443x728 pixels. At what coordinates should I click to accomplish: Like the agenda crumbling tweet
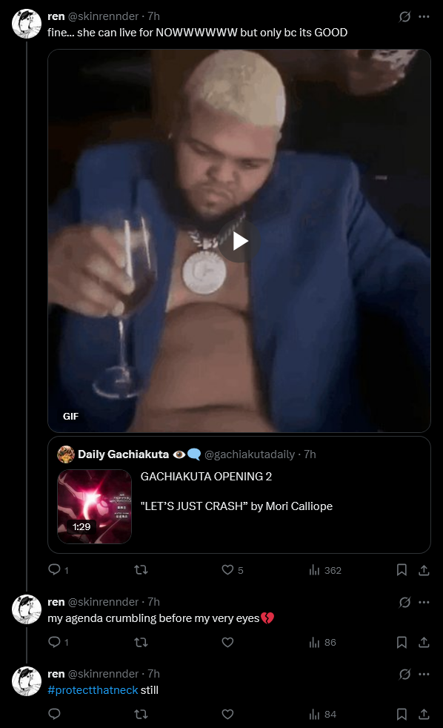(x=227, y=642)
